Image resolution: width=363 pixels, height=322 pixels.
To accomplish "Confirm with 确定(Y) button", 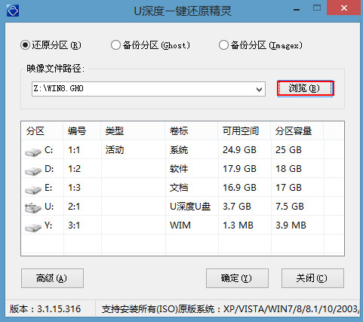I will (237, 278).
